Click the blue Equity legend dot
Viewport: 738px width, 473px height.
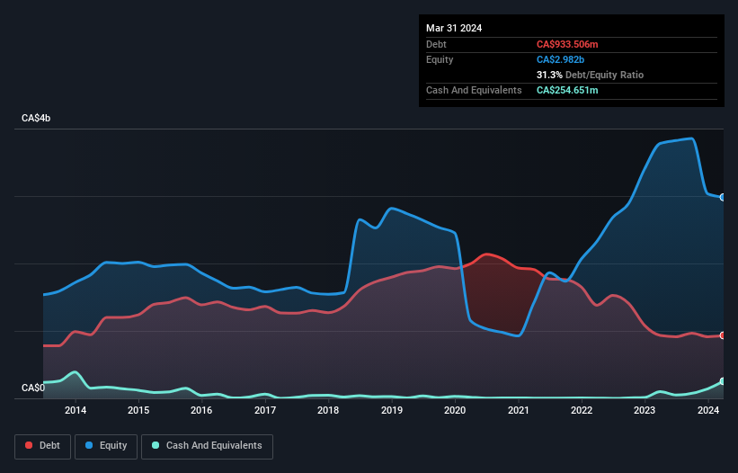point(89,445)
